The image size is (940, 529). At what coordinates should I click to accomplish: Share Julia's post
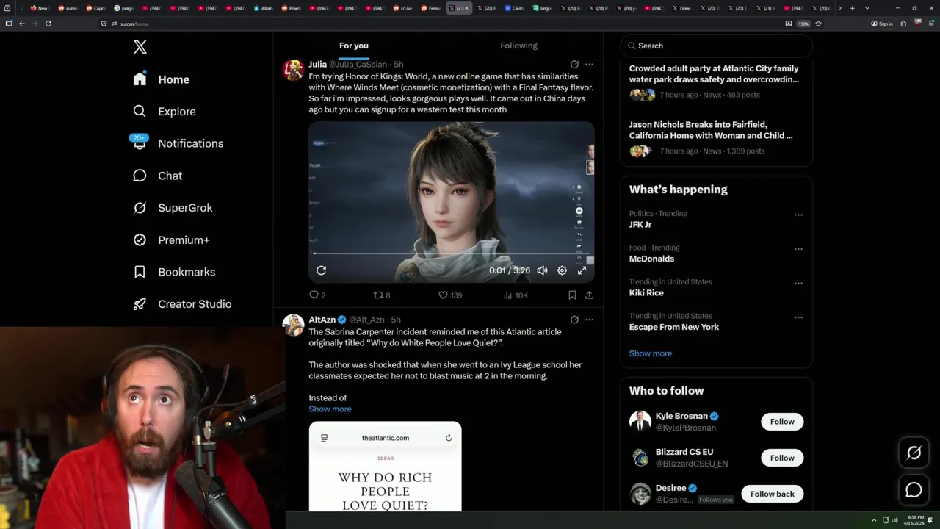589,295
